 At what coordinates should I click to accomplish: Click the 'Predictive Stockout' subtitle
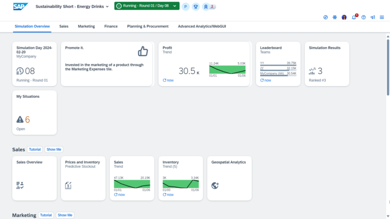click(x=80, y=167)
